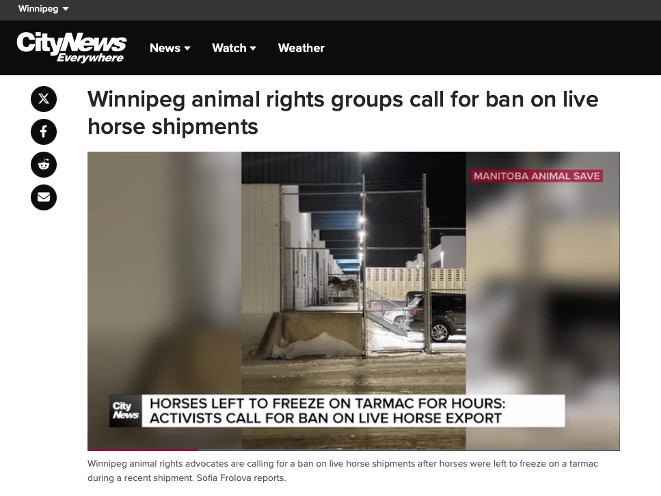Click the CityNews bug in video banner
661x496 pixels.
(x=125, y=411)
